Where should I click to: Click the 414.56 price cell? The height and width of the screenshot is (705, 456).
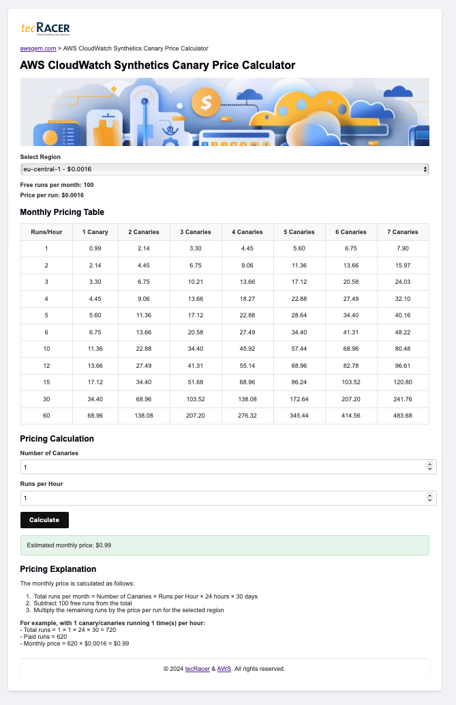click(351, 416)
